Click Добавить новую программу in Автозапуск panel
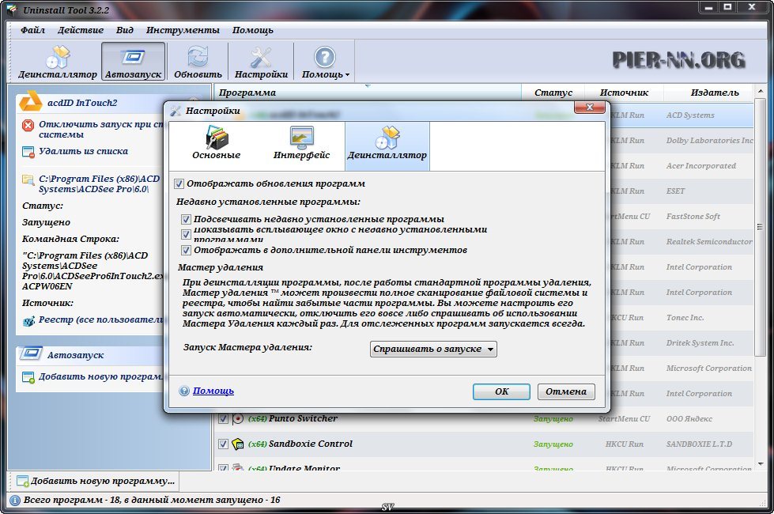 [100, 376]
